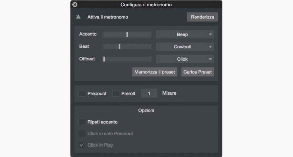Viewport: 293px width, 157px height.
Task: Click the Renderizza button
Action: (202, 17)
